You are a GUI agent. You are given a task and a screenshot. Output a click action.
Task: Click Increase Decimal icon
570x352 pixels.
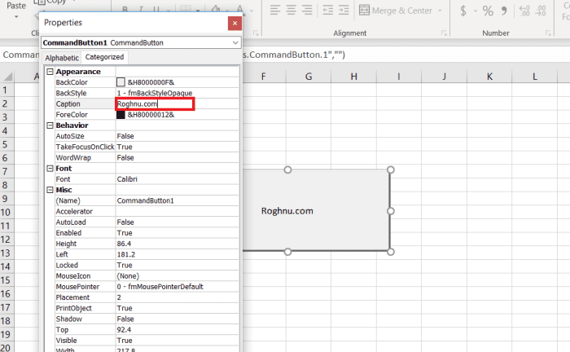(x=524, y=11)
